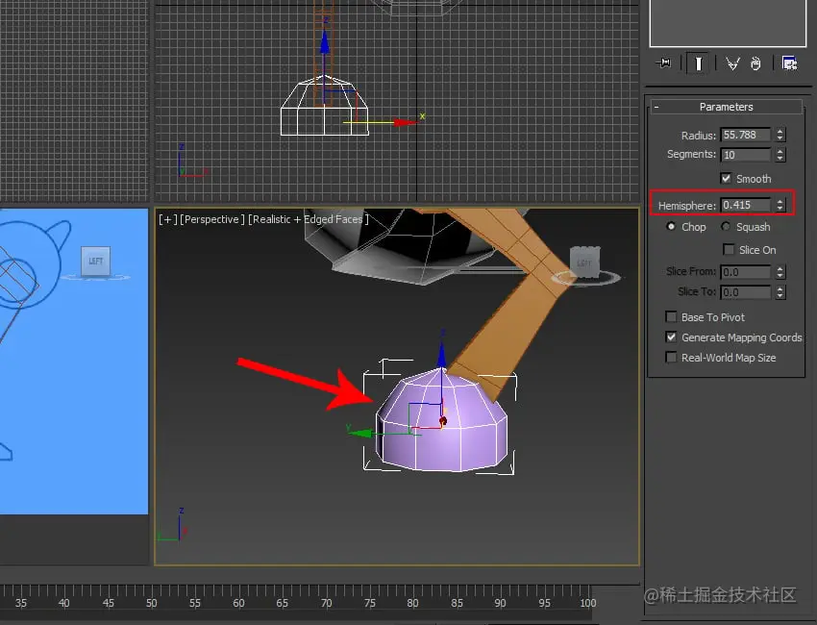Image resolution: width=817 pixels, height=625 pixels.
Task: Click timeline frame 90
Action: 500,603
